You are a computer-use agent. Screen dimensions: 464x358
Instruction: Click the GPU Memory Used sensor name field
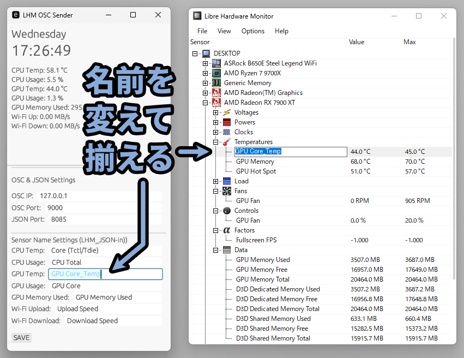tap(118, 297)
